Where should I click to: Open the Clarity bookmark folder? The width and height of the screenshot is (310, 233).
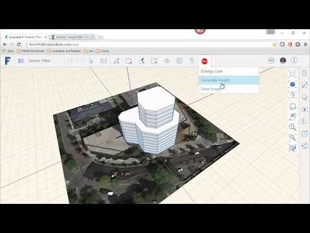103,51
